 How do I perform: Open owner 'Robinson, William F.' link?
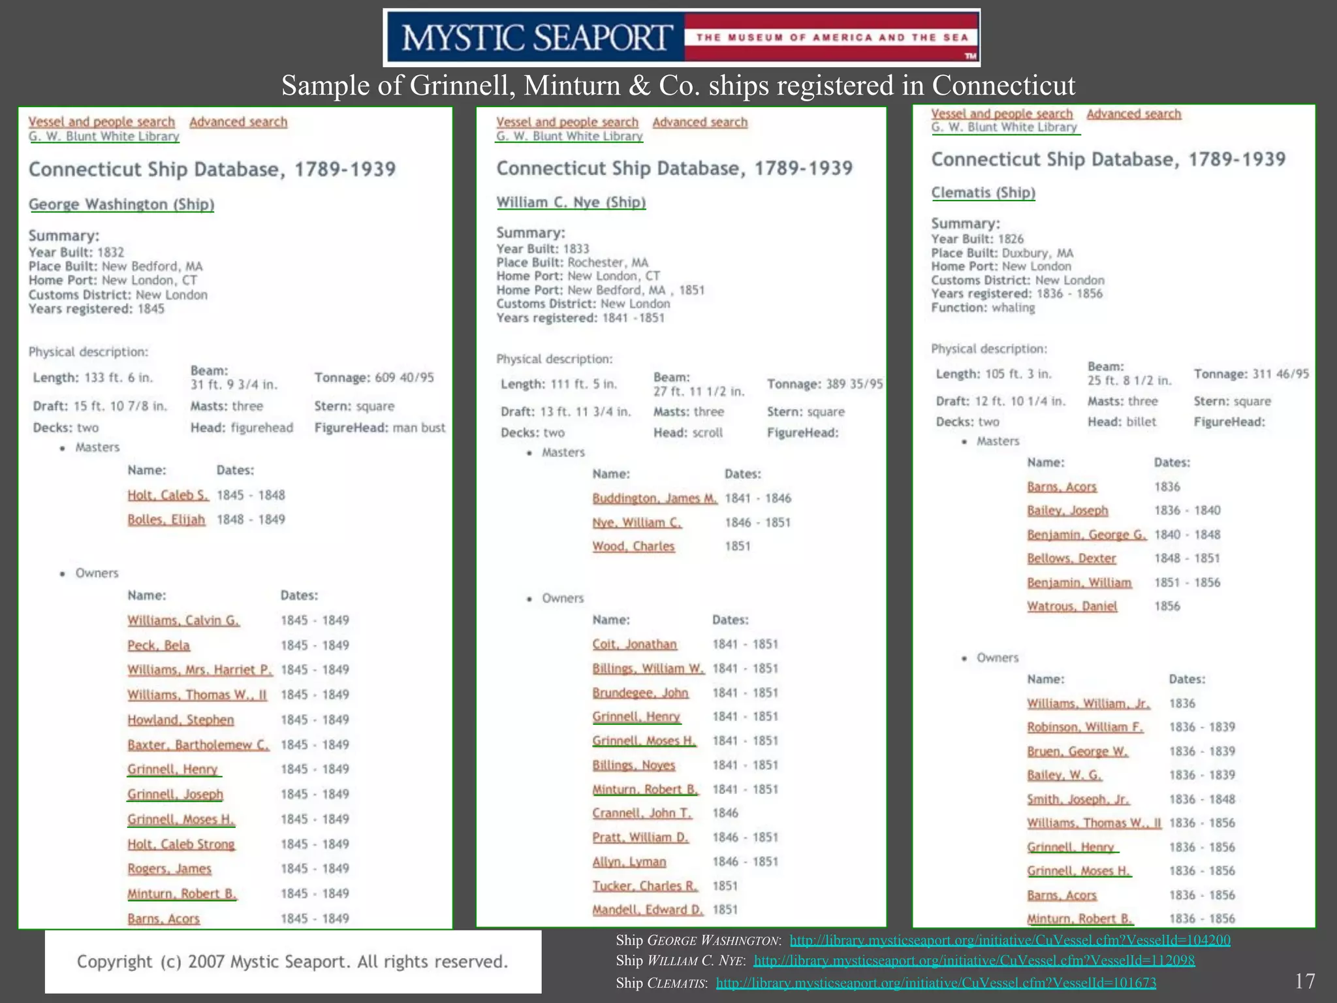(x=1085, y=727)
